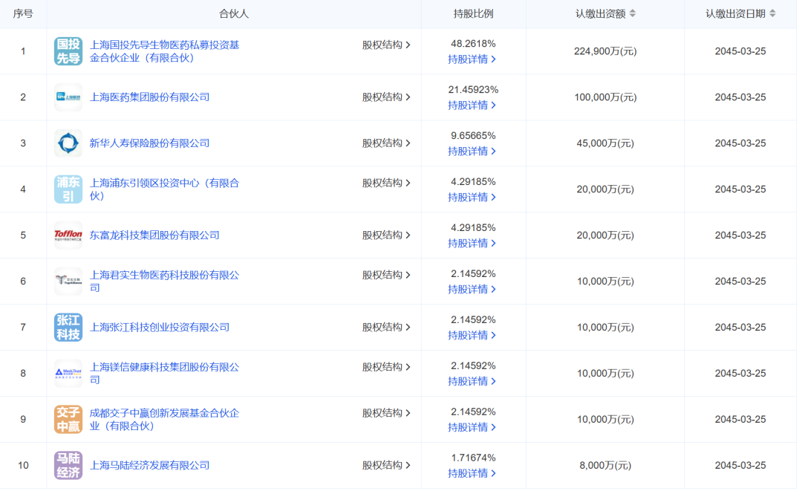Click serial number 5 cell

(x=23, y=235)
